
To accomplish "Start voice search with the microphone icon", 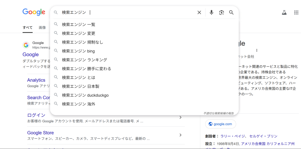I will (211, 13).
